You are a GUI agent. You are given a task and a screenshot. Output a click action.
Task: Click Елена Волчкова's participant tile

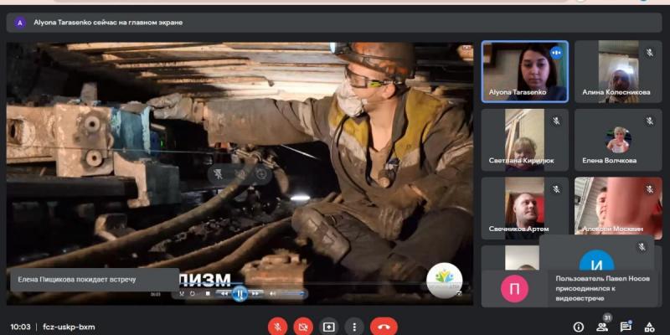618,139
